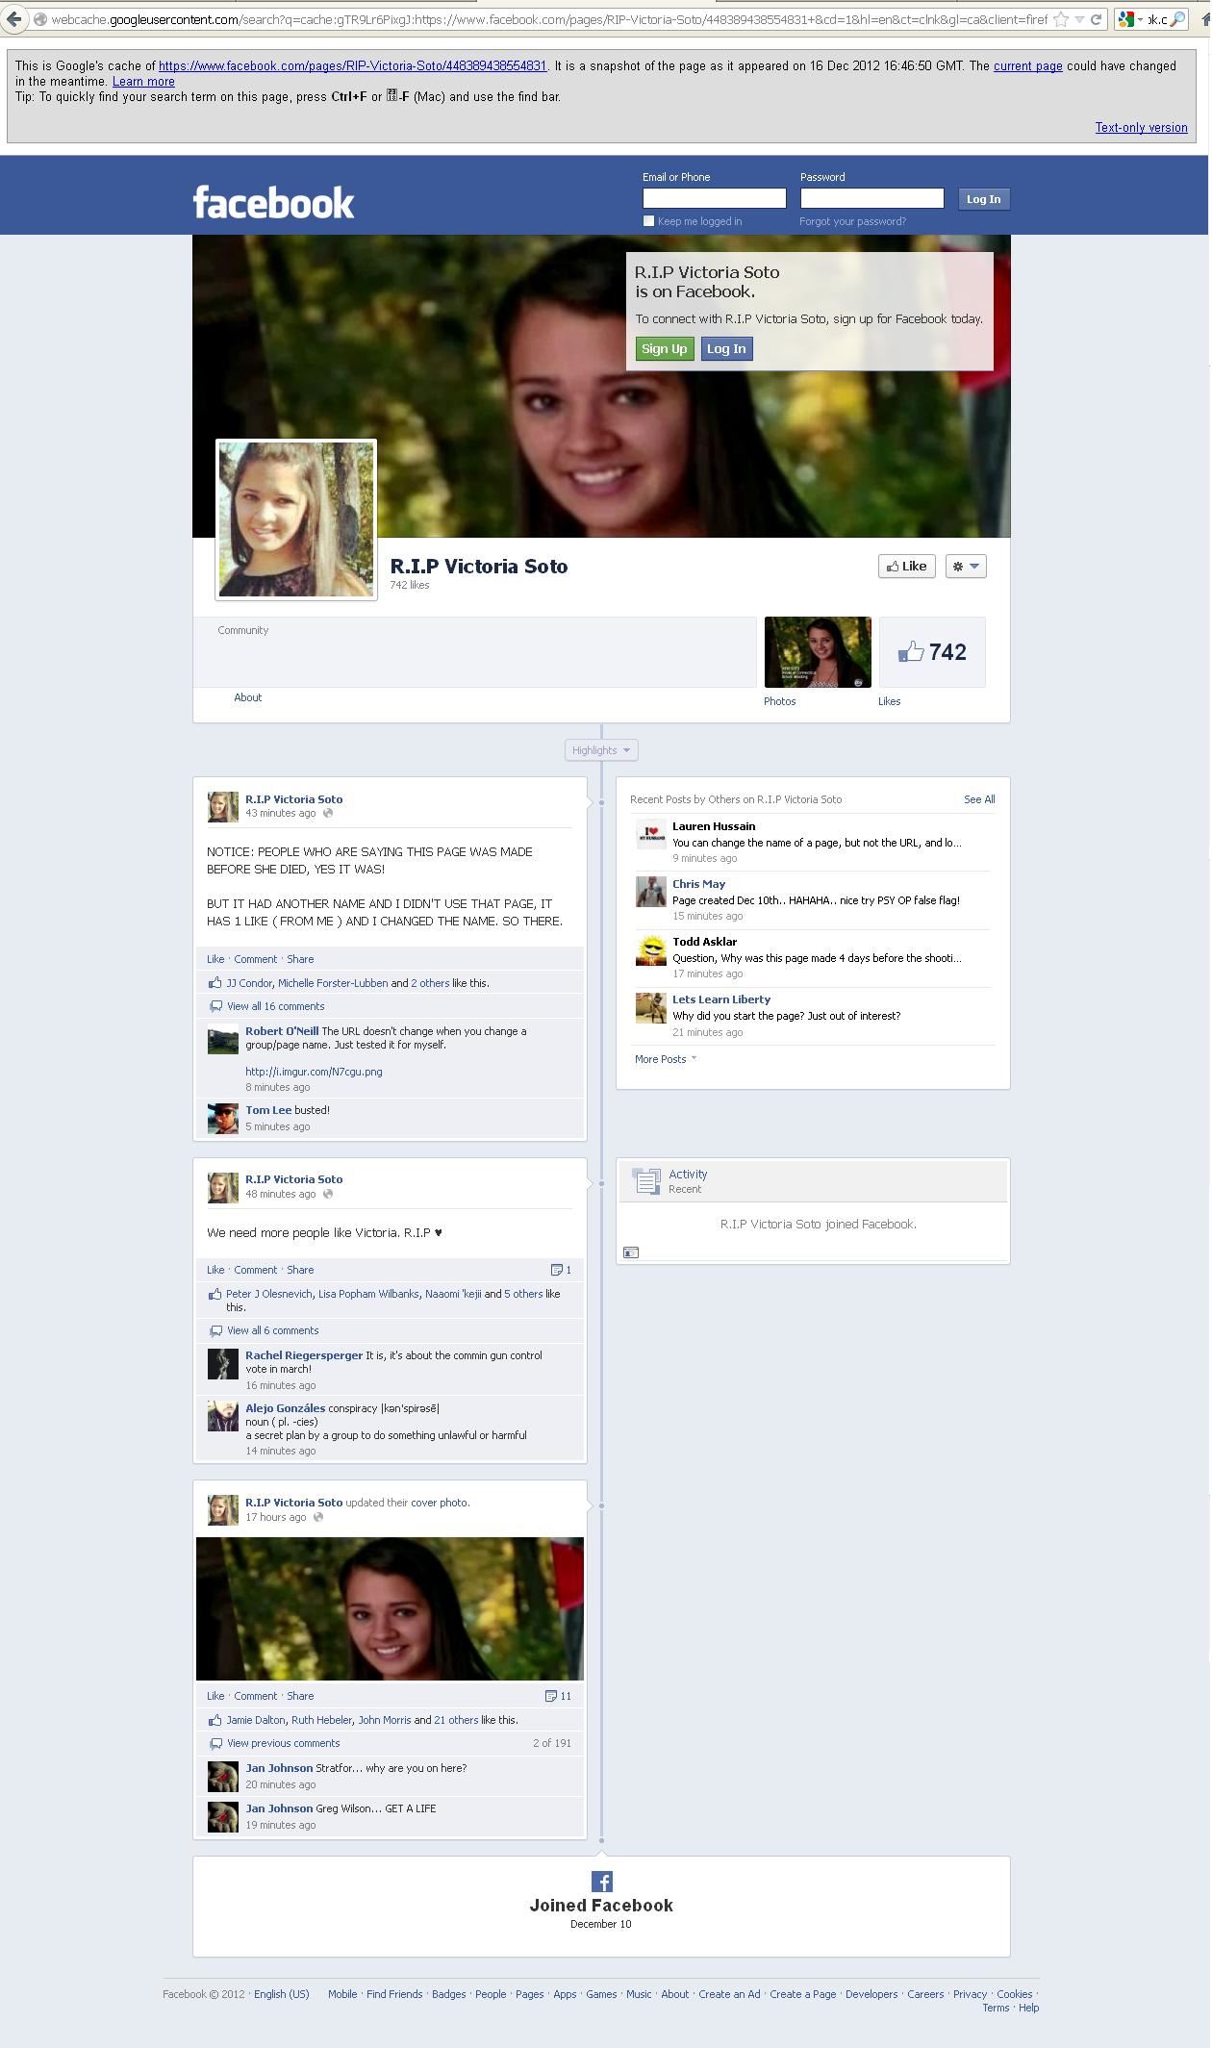Expand the Highlights dropdown
This screenshot has height=2048, width=1212.
pos(601,750)
